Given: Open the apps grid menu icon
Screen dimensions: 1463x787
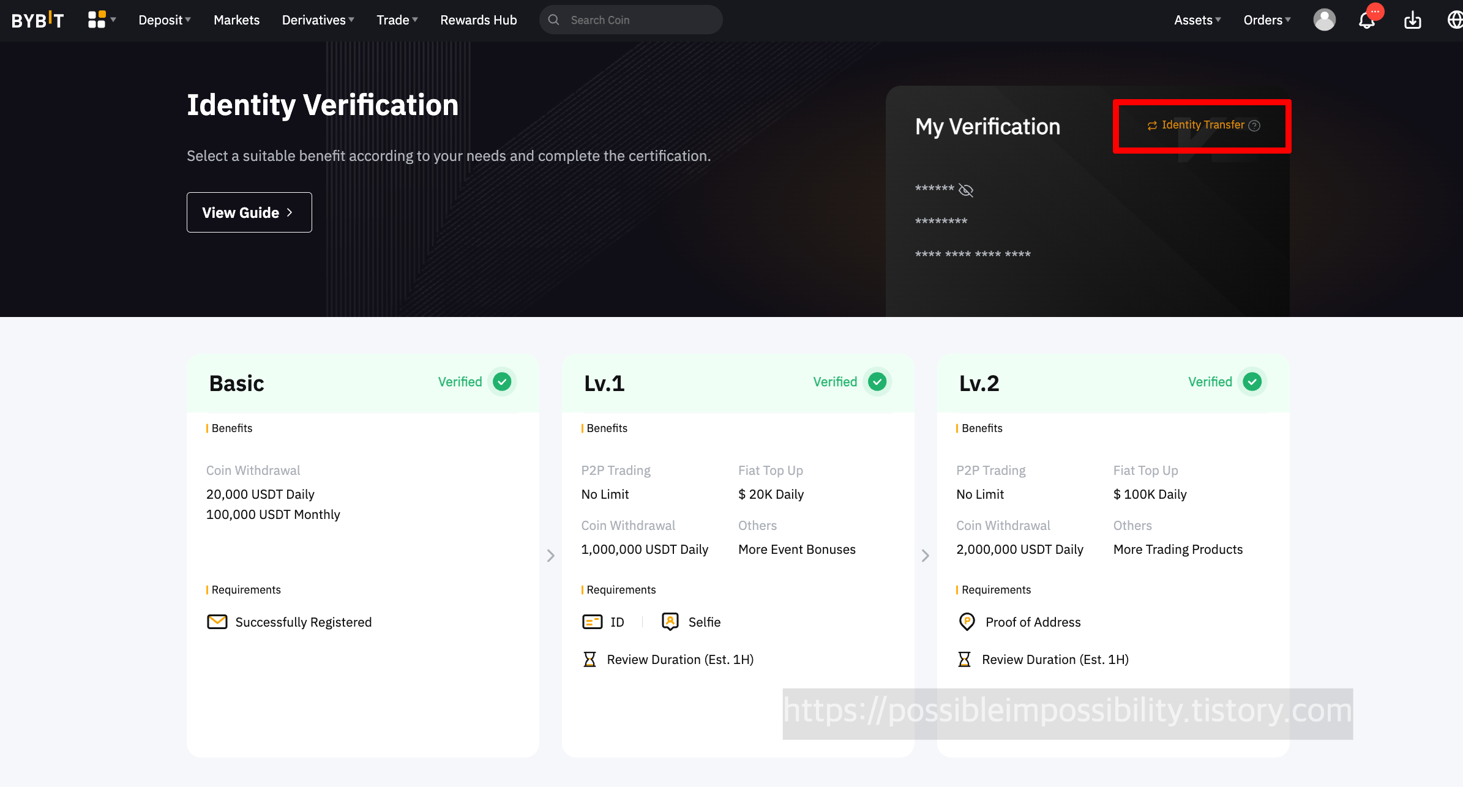Looking at the screenshot, I should pyautogui.click(x=97, y=20).
